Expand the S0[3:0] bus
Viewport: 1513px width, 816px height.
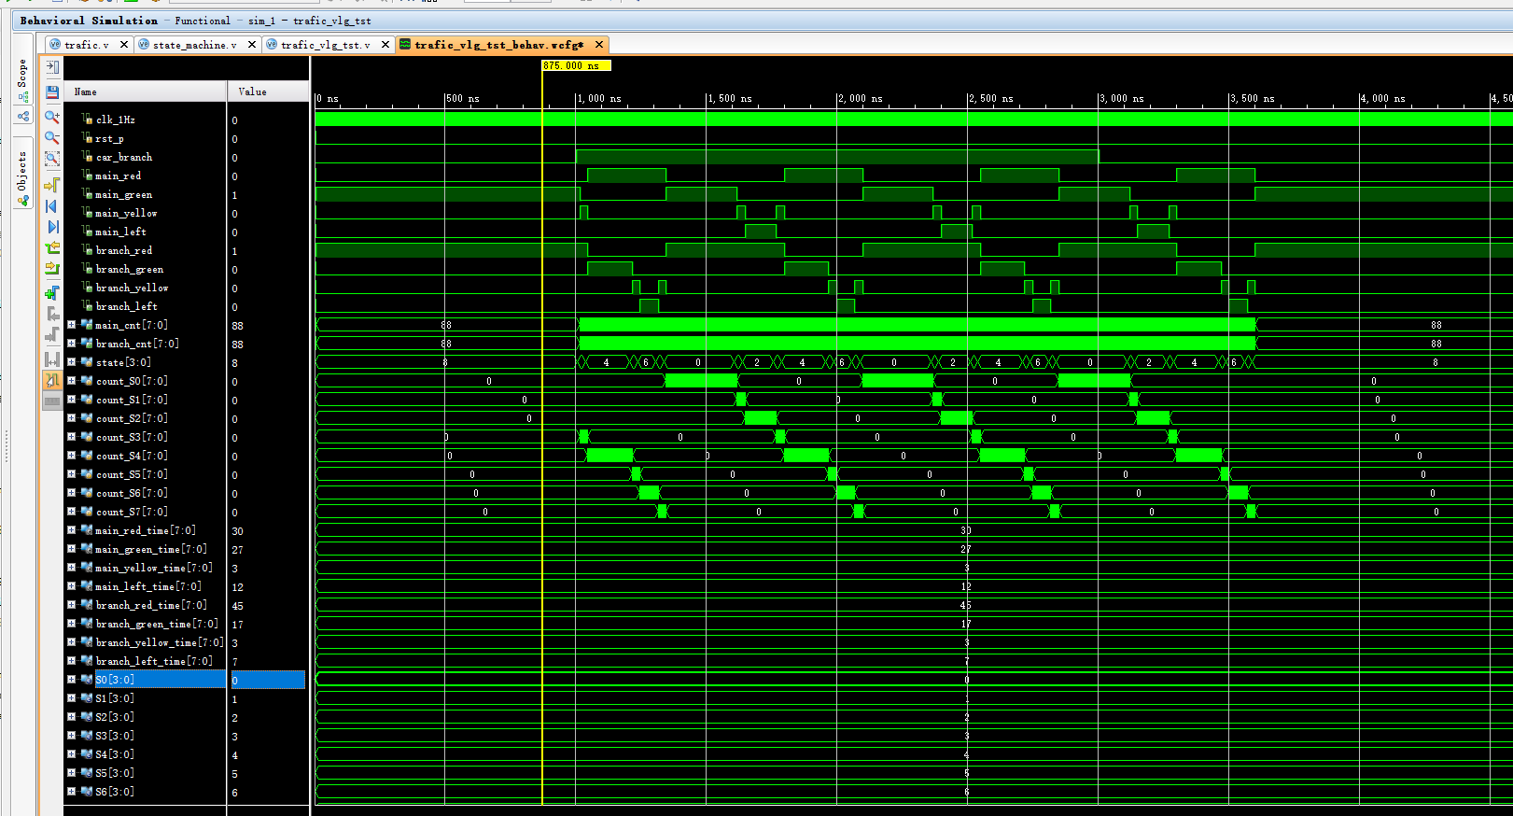(x=71, y=680)
